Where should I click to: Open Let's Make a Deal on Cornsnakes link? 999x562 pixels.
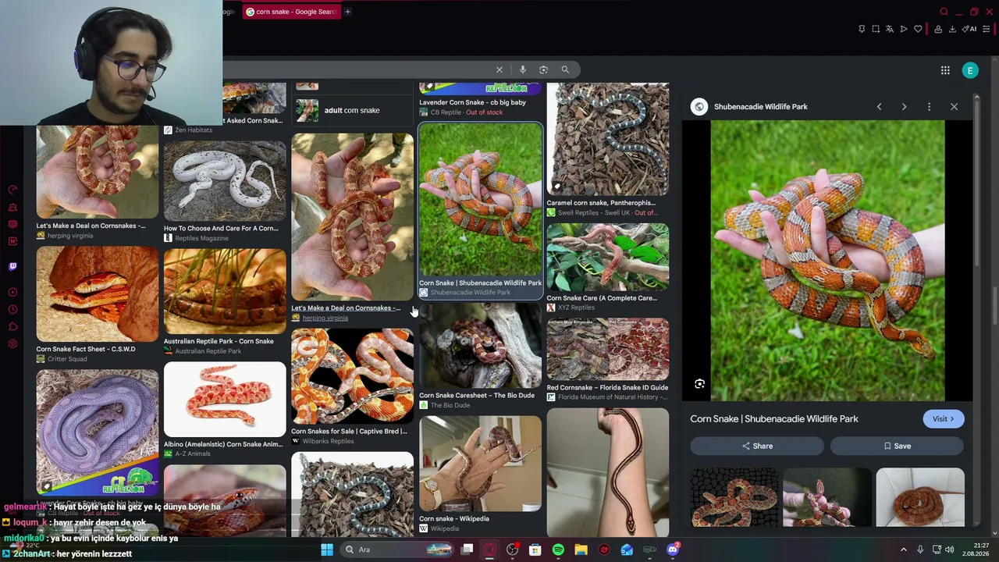click(x=346, y=308)
